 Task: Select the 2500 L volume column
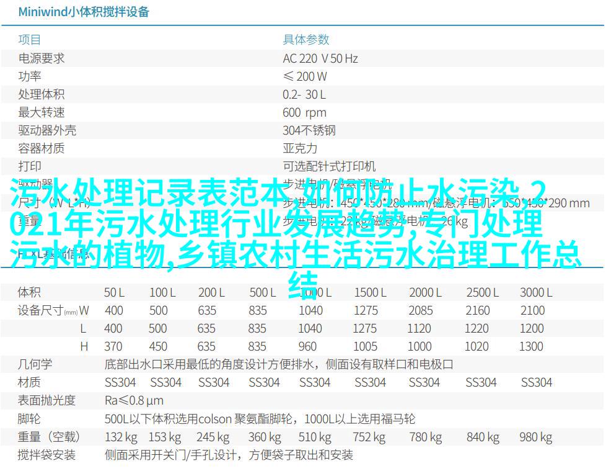click(482, 292)
